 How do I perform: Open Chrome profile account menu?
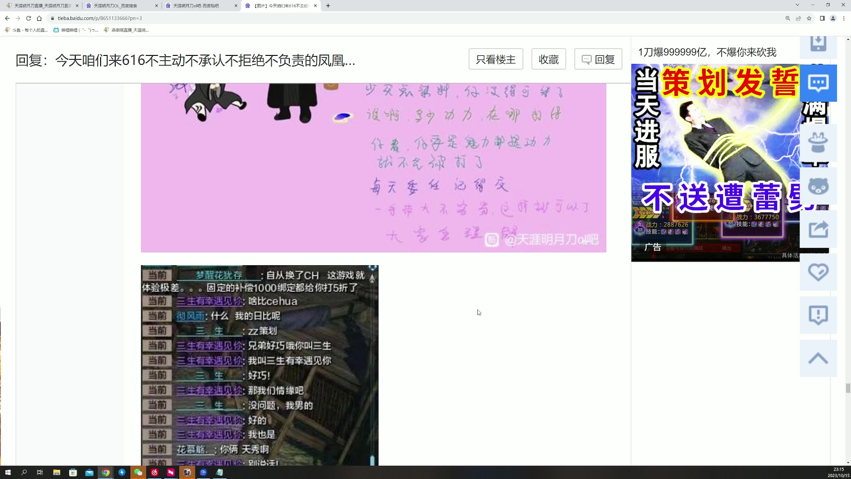coord(833,18)
